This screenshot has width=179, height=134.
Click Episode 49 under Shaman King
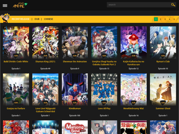point(45,68)
